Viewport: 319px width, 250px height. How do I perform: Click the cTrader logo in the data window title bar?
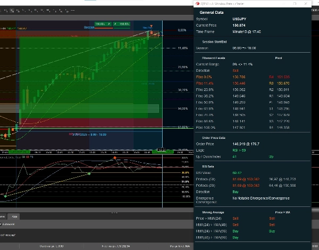[x=197, y=3]
